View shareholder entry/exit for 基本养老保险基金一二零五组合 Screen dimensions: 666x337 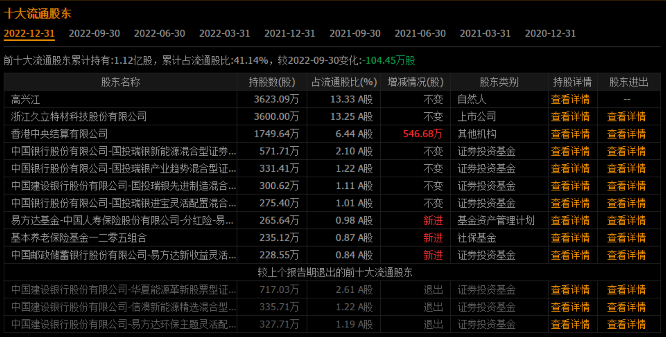(626, 238)
